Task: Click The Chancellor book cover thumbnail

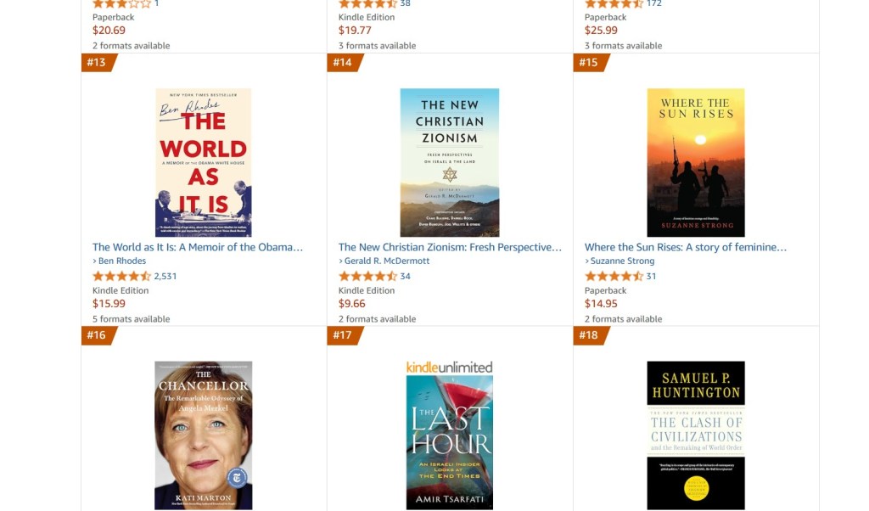Action: pyautogui.click(x=203, y=433)
